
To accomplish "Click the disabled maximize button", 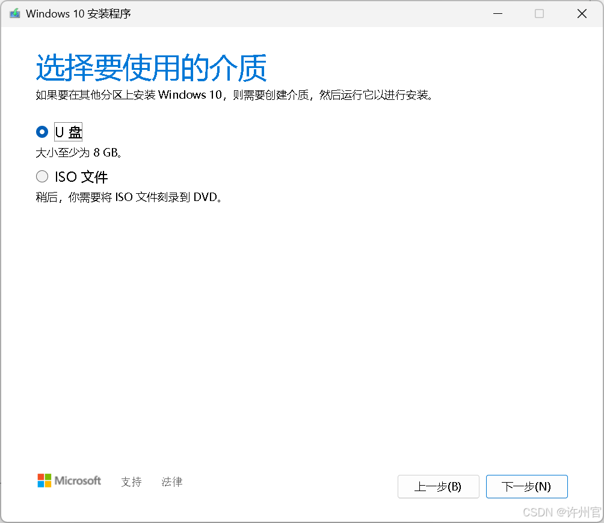I will tap(539, 13).
